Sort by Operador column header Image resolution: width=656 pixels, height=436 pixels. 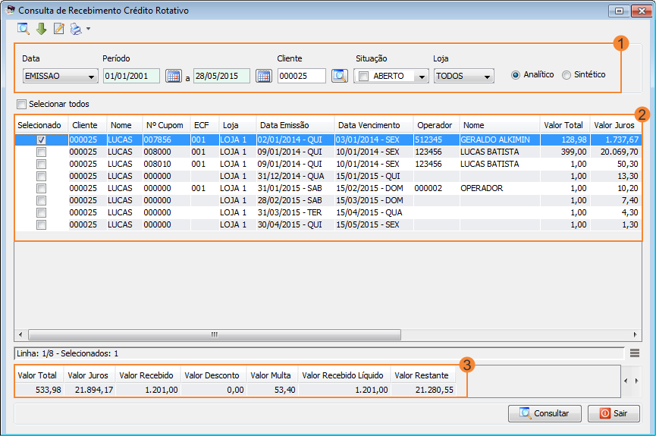(x=435, y=125)
